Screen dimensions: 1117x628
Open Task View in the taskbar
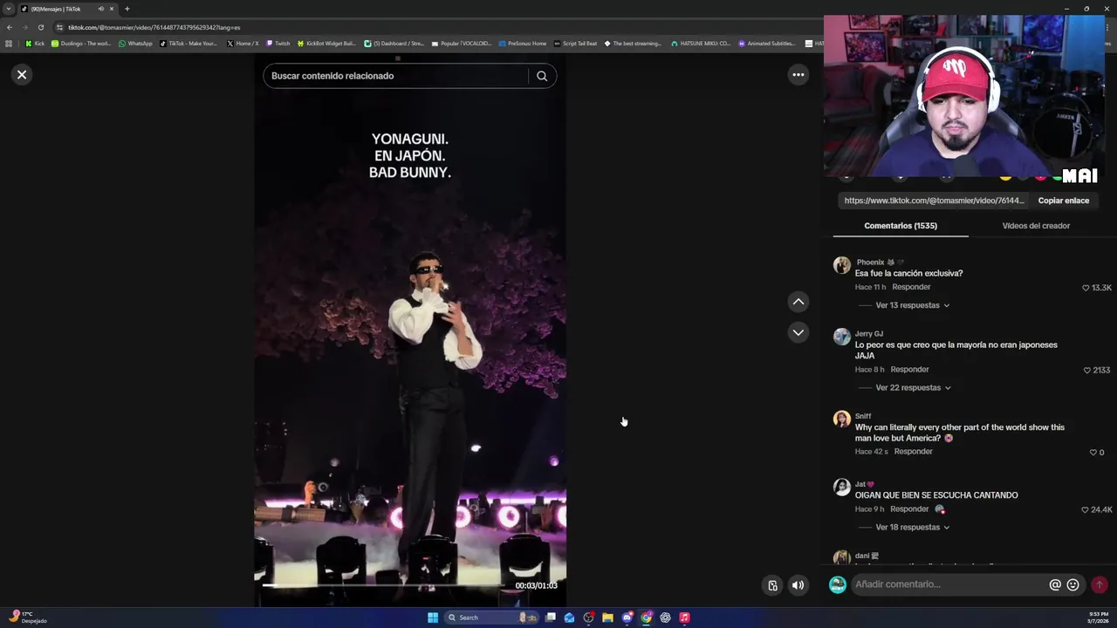pyautogui.click(x=551, y=618)
